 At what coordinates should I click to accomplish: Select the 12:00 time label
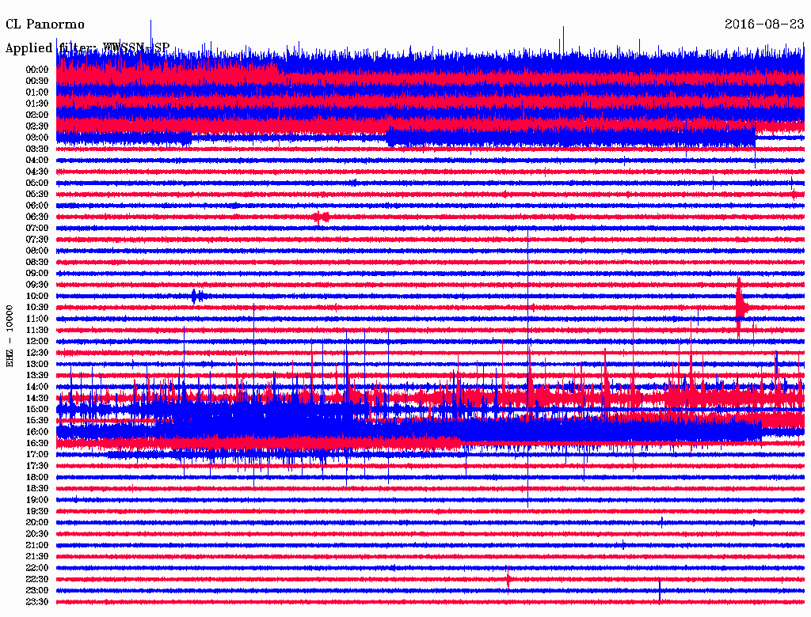tap(36, 342)
